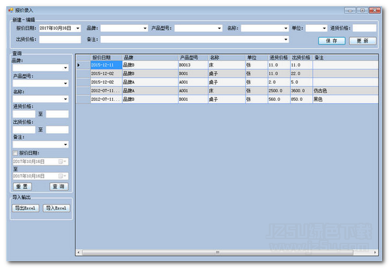The width and height of the screenshot is (389, 268).
Task: Close the 报价录入 window
Action: click(x=375, y=11)
